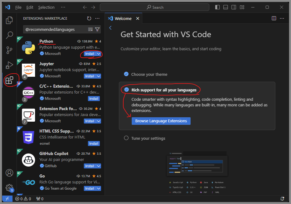Select Go extension title

(42, 176)
